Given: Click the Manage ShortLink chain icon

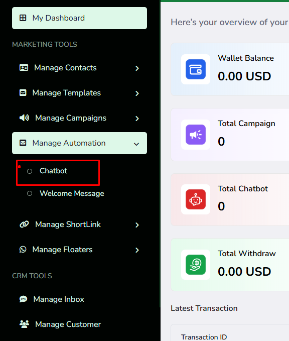Looking at the screenshot, I should click(x=24, y=224).
